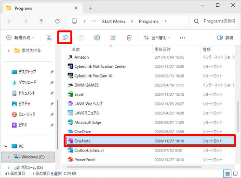
Task: Select the Amazon shortcut icon
Action: 70,57
